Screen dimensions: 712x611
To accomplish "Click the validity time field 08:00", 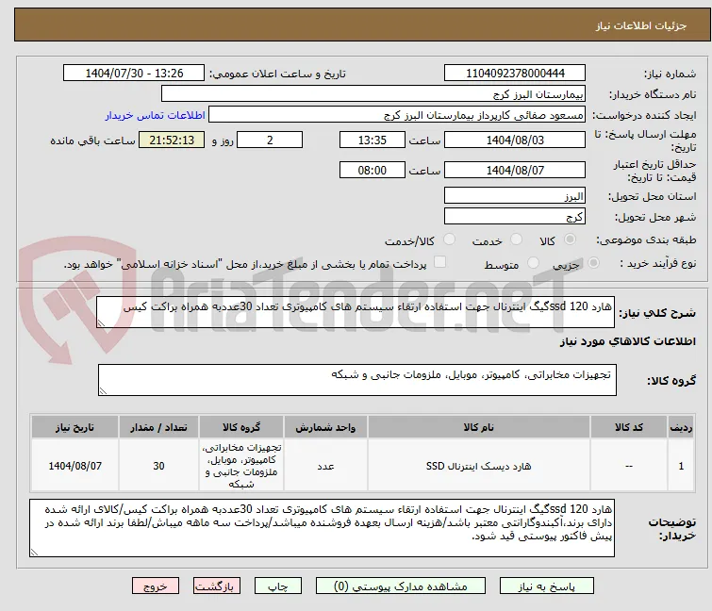I will (x=373, y=171).
